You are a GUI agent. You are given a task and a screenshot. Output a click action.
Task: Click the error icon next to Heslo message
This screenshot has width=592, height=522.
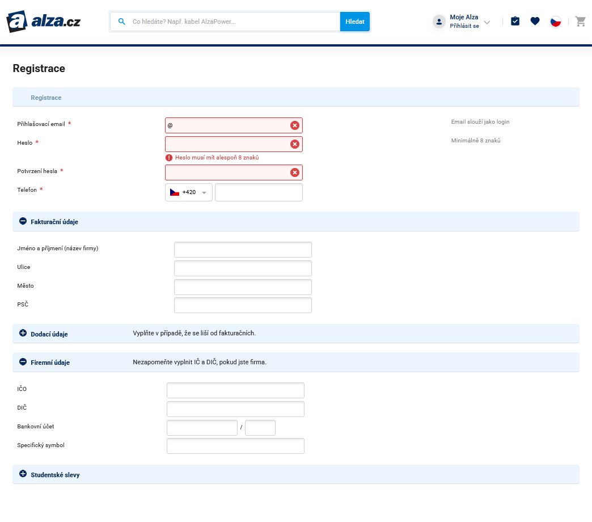(168, 158)
